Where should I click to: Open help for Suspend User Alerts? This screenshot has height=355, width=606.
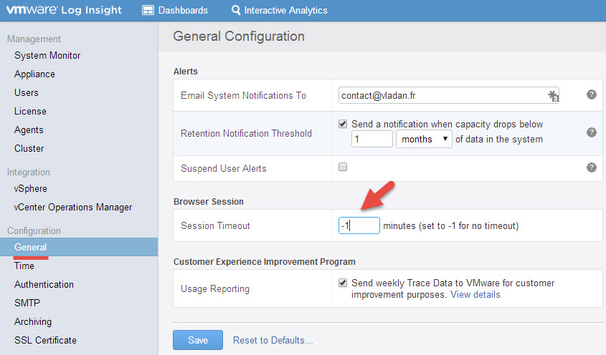592,167
